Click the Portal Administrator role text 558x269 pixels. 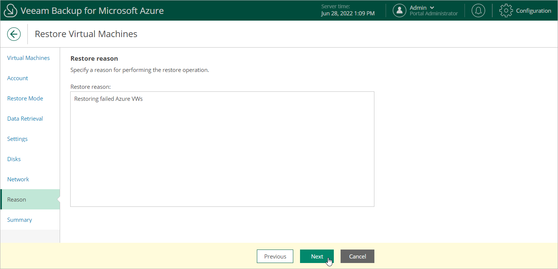[434, 13]
